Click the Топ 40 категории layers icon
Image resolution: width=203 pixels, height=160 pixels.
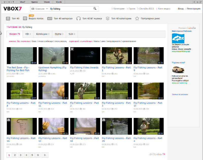tap(108, 19)
